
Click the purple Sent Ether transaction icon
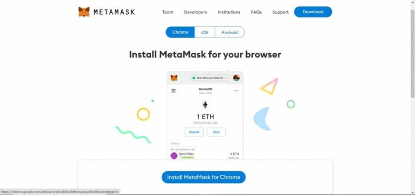(x=174, y=156)
